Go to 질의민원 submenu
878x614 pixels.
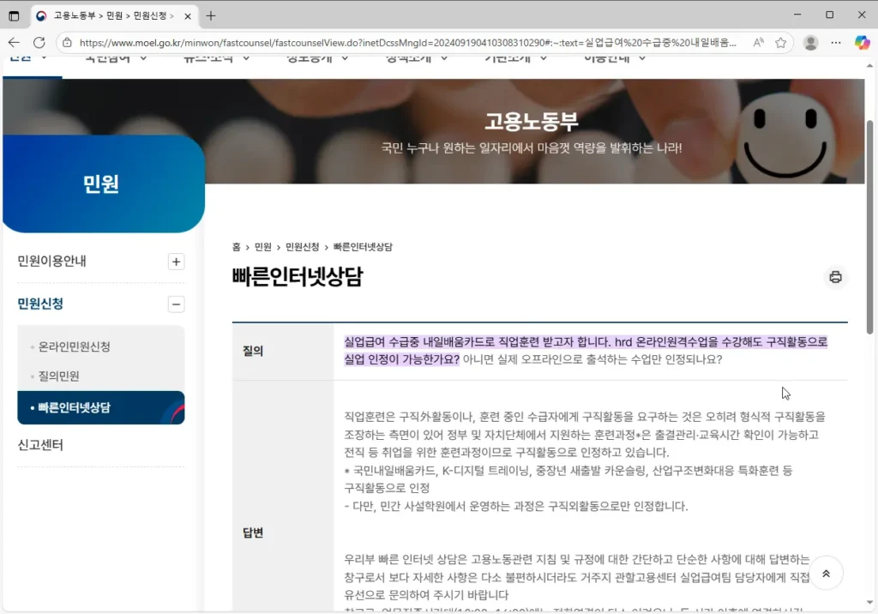tap(58, 376)
